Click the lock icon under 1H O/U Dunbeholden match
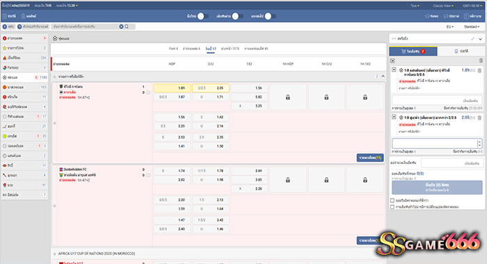This screenshot has height=264, width=487. (x=326, y=180)
